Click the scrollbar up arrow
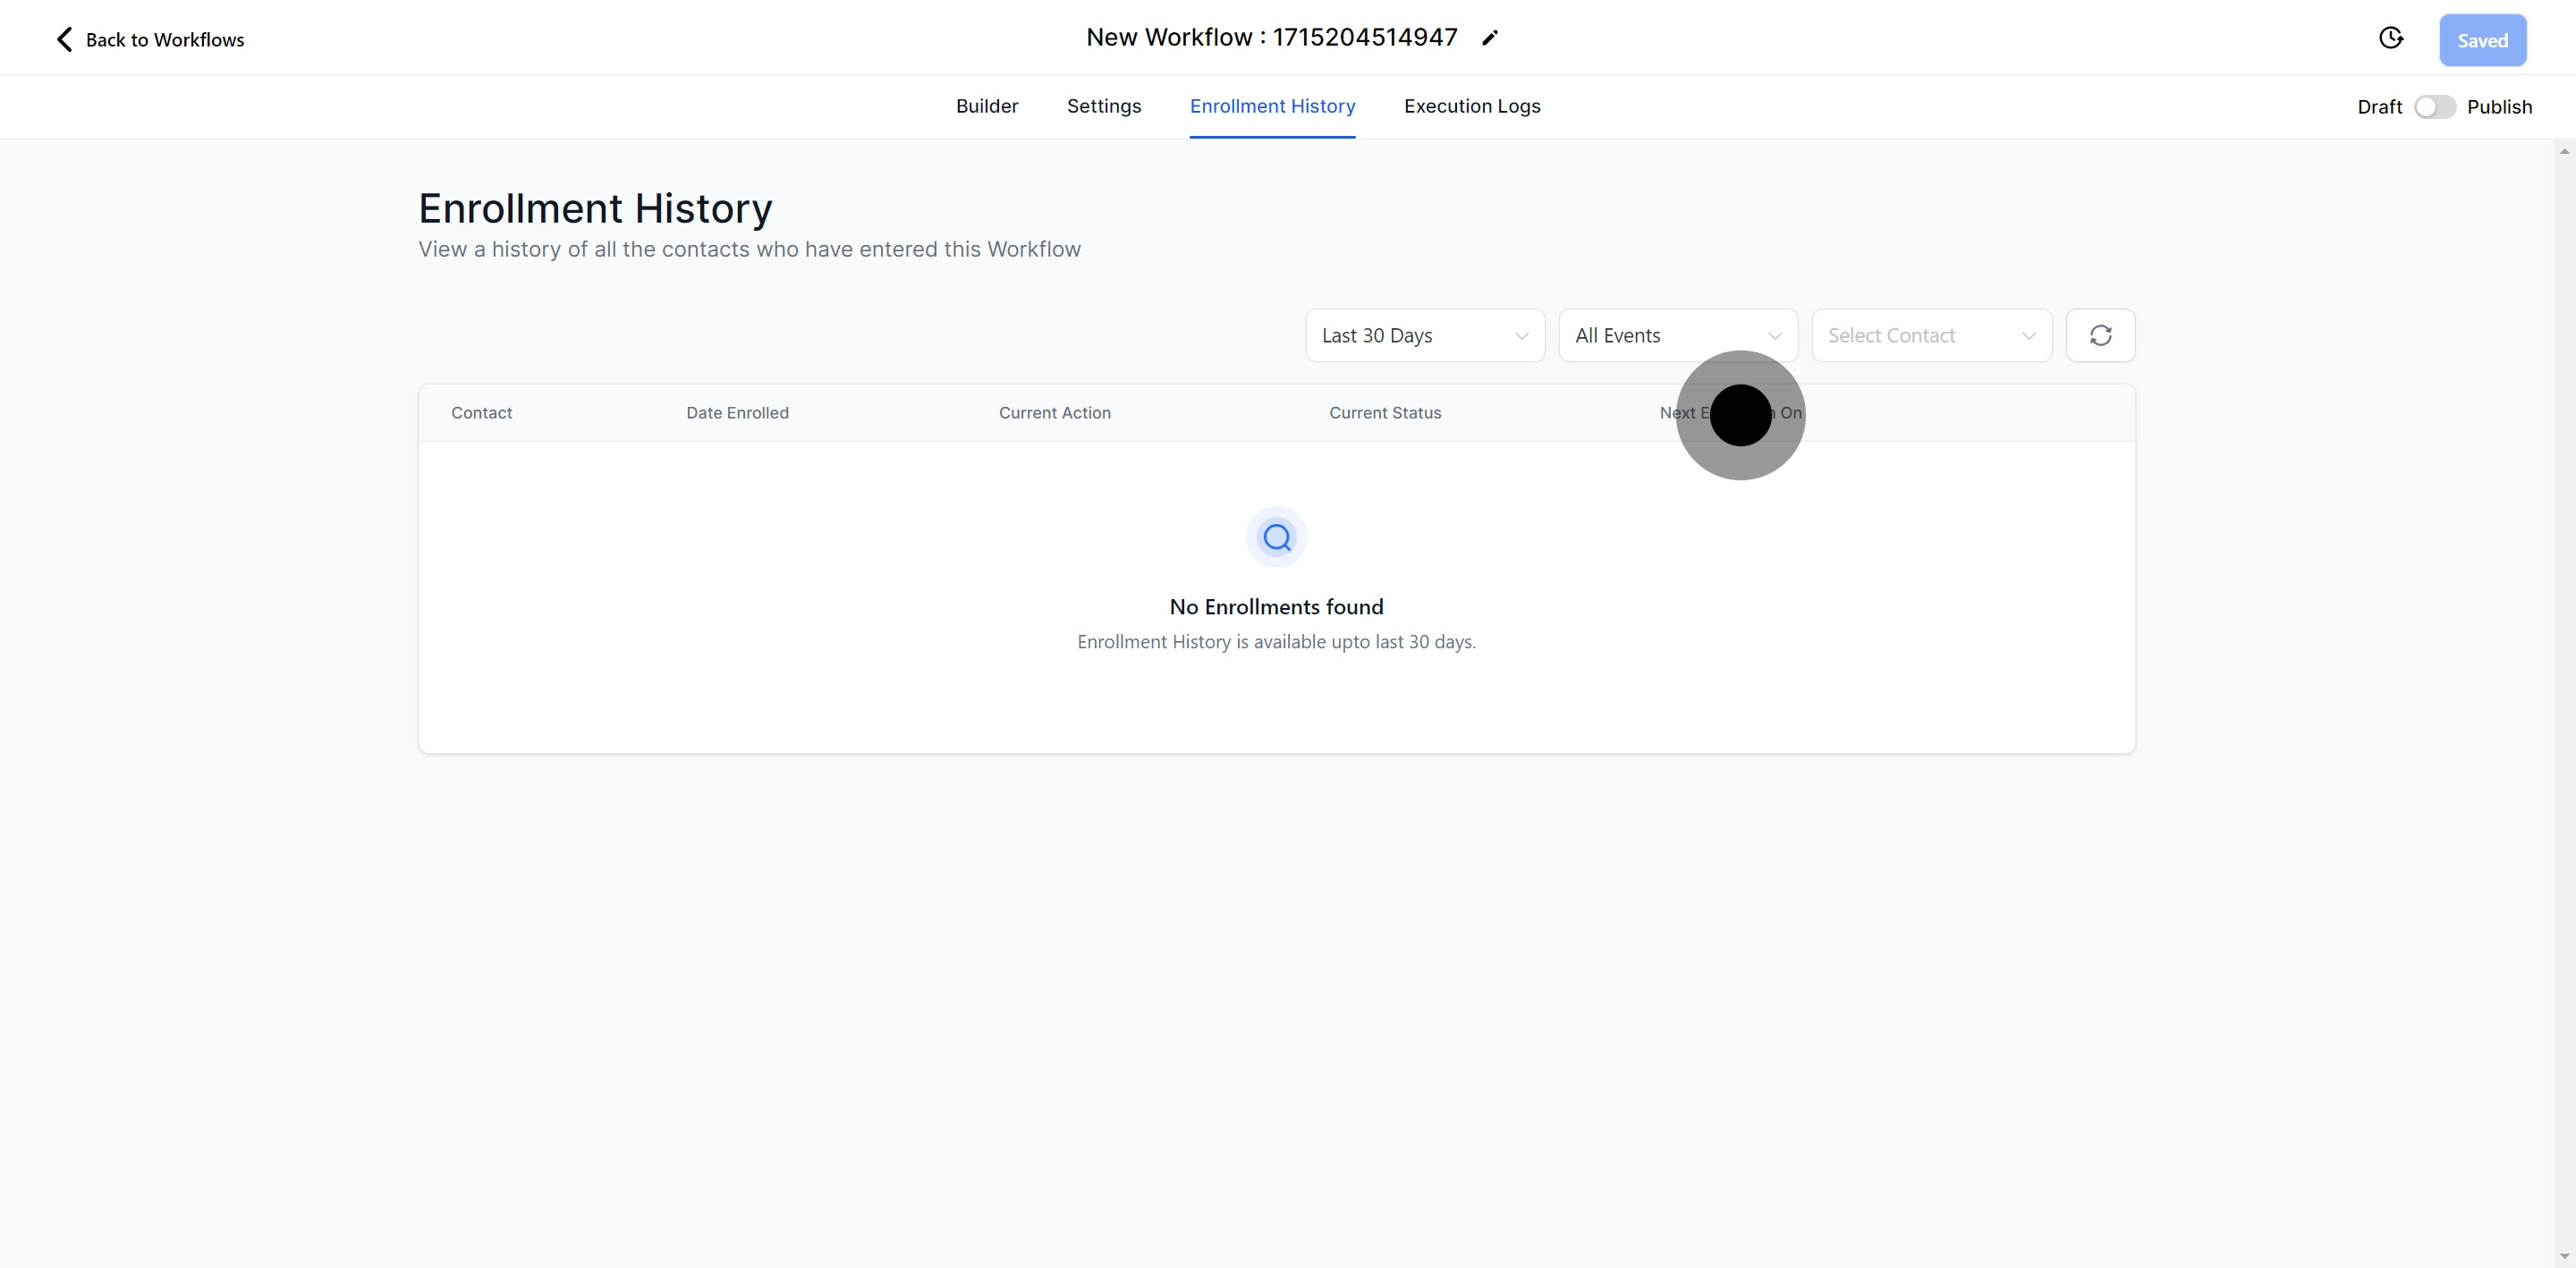 pos(2564,151)
